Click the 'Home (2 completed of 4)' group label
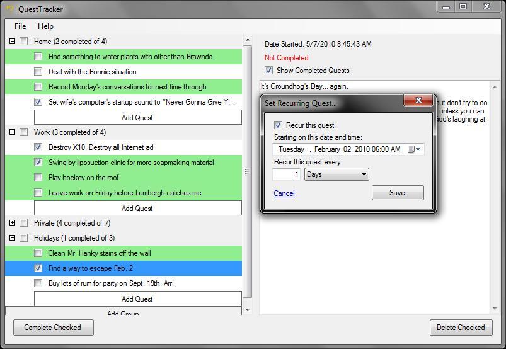Image resolution: width=506 pixels, height=349 pixels. pos(71,42)
